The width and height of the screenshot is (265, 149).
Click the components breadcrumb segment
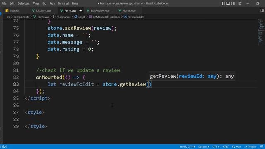[21, 17]
